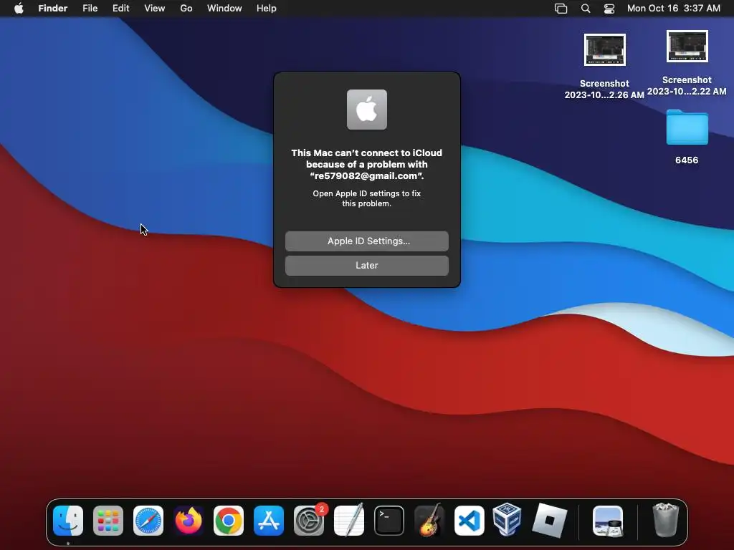
Task: Open TextEdit from the Dock
Action: click(349, 520)
